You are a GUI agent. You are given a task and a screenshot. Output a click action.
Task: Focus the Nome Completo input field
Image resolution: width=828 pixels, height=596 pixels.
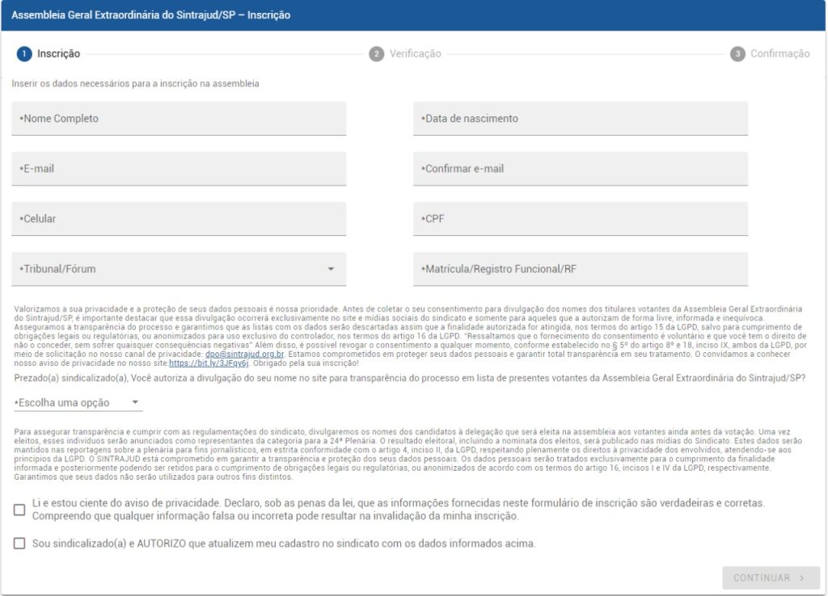click(179, 119)
